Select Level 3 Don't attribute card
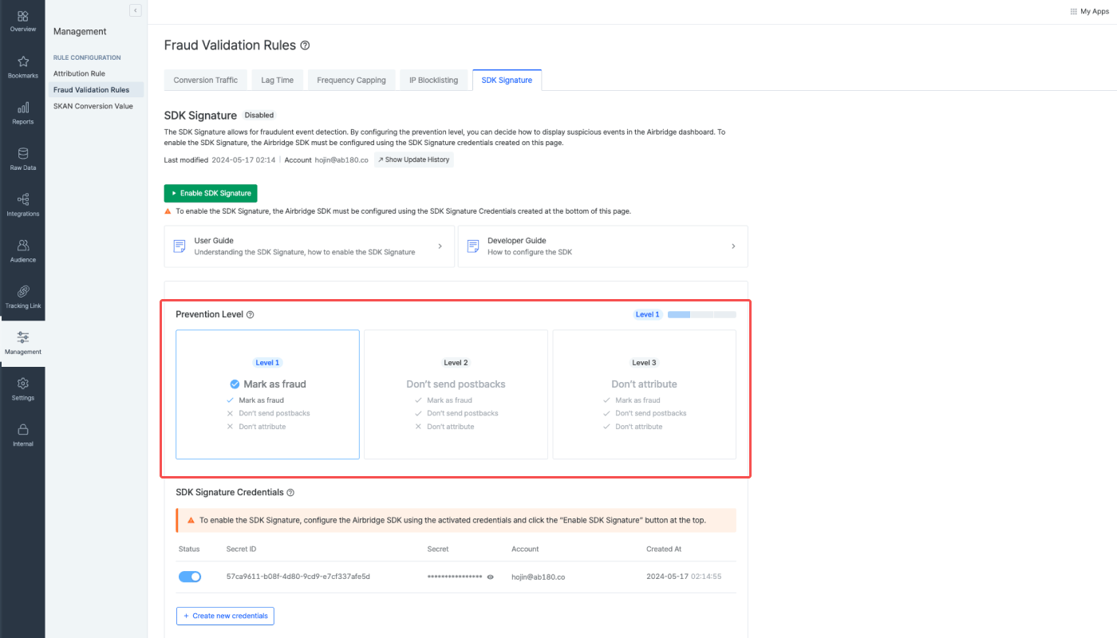This screenshot has width=1117, height=638. click(644, 395)
